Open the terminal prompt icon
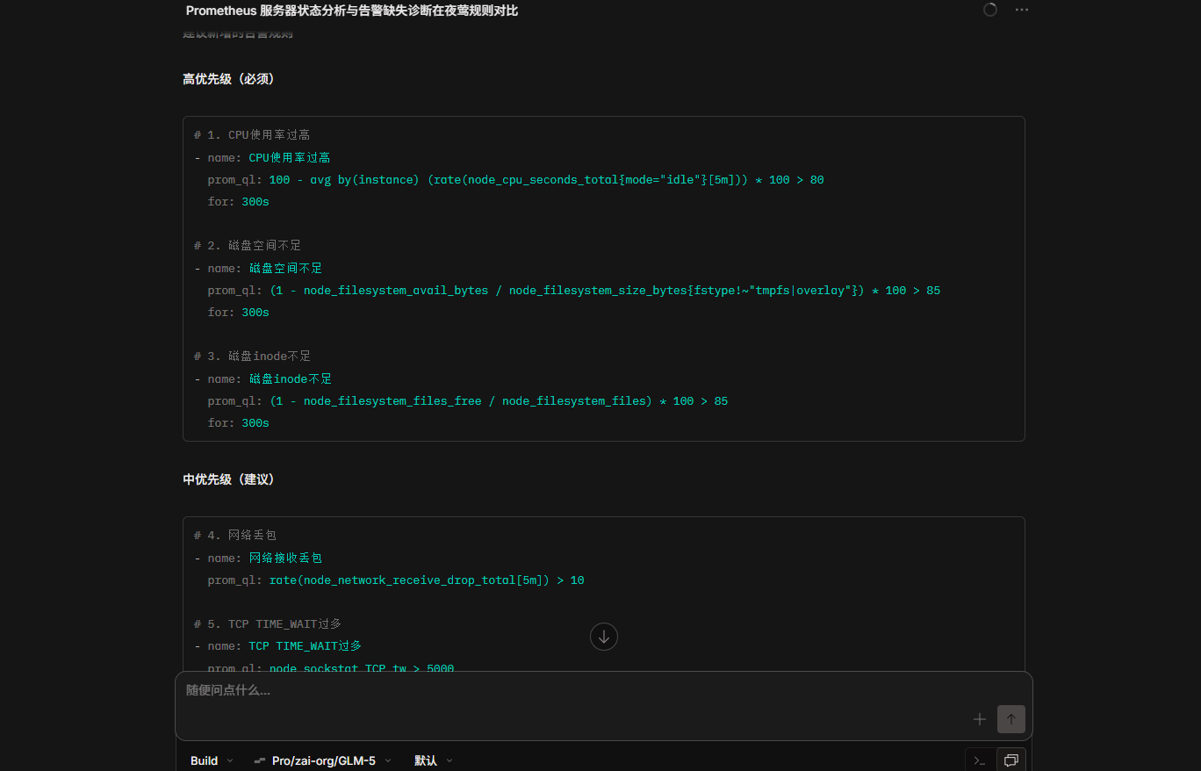Viewport: 1201px width, 771px height. click(x=980, y=760)
